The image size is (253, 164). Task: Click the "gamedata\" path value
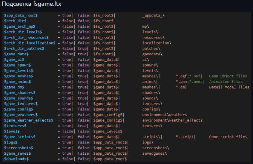point(152,54)
